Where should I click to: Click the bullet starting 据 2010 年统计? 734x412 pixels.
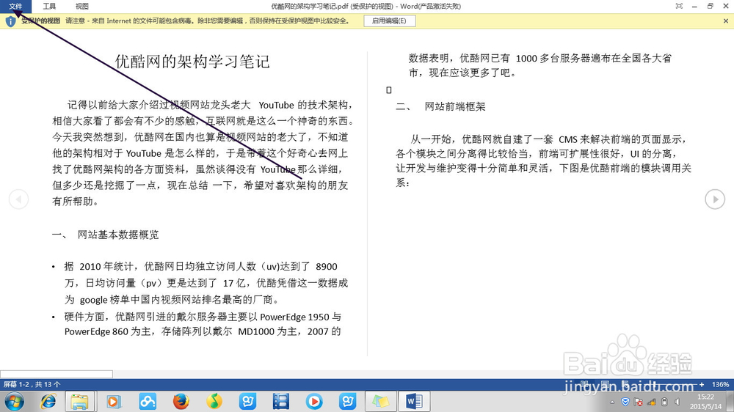click(206, 283)
